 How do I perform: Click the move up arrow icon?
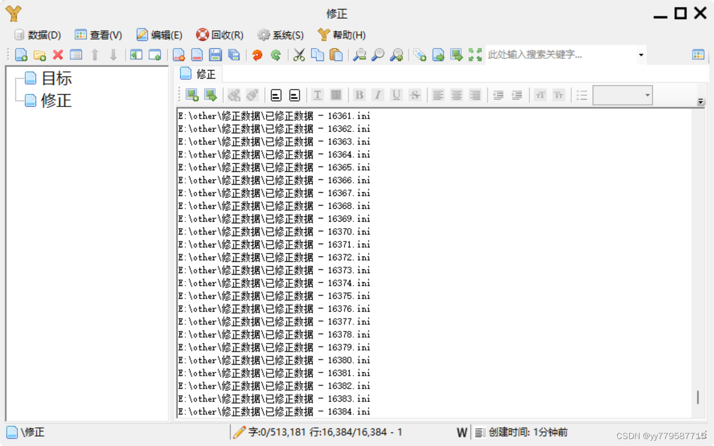95,55
